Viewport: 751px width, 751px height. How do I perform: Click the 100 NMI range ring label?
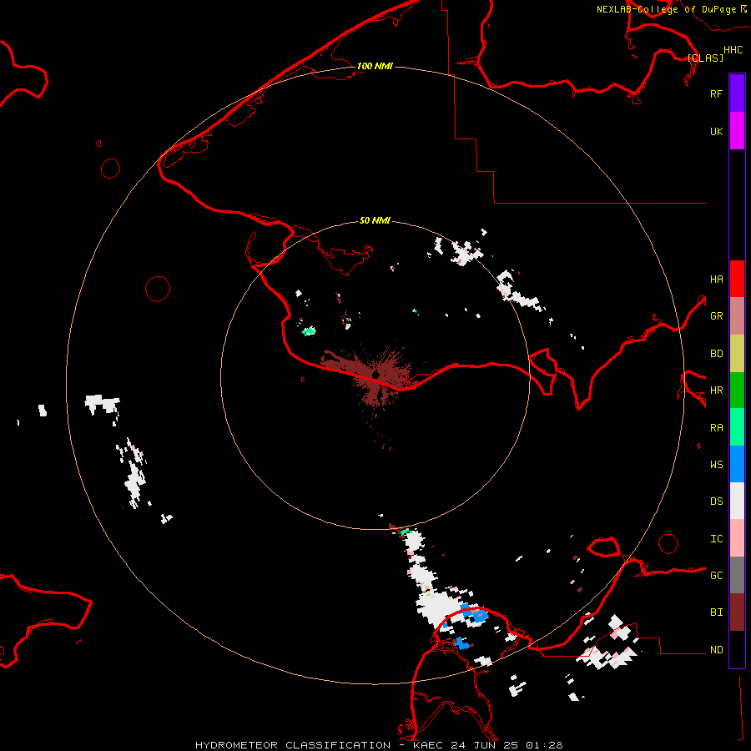tap(375, 66)
